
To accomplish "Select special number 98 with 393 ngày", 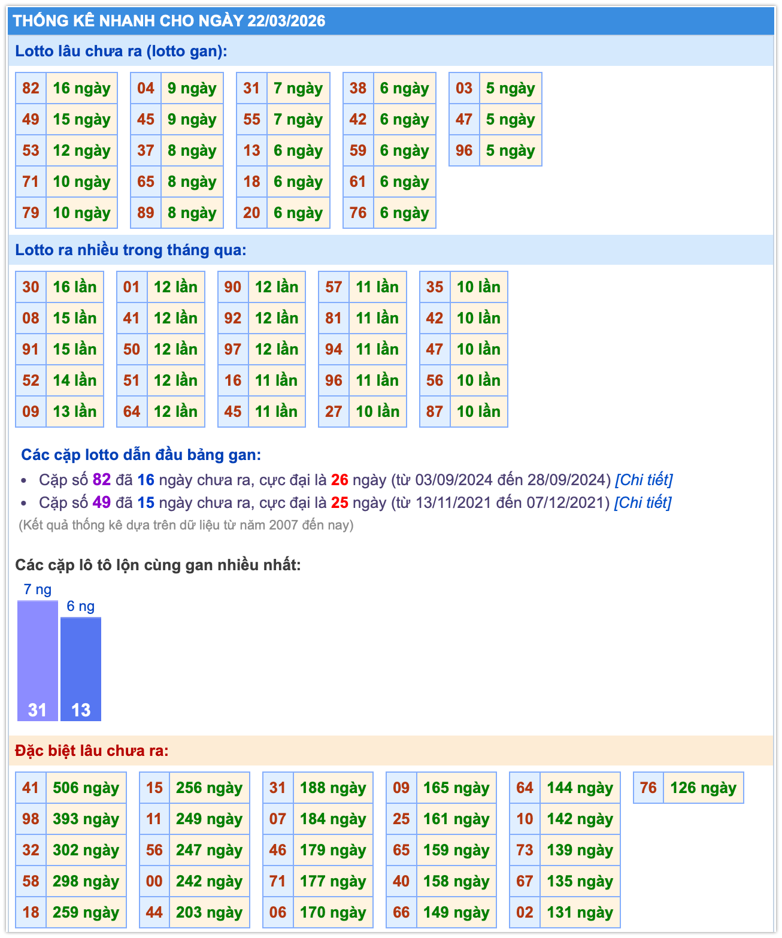I will (31, 819).
